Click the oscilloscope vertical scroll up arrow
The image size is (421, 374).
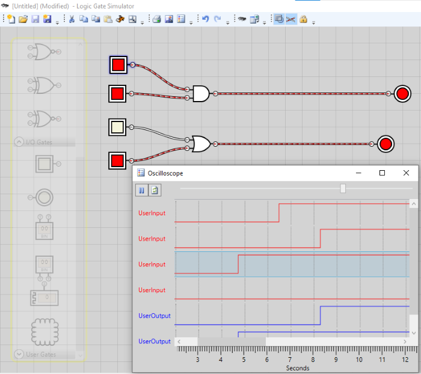pos(414,204)
